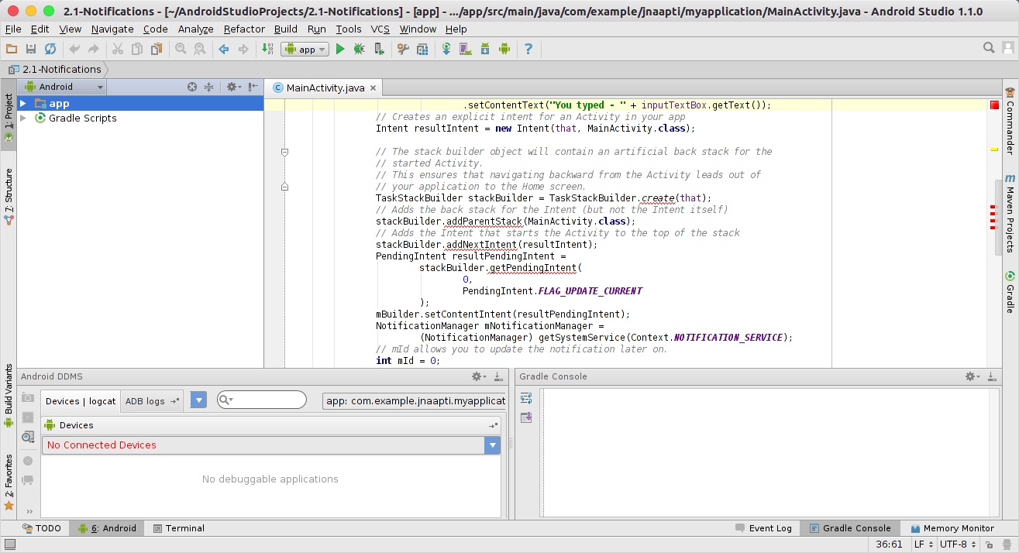Open the Structure side panel
Viewport: 1019px width, 553px height.
pos(9,197)
